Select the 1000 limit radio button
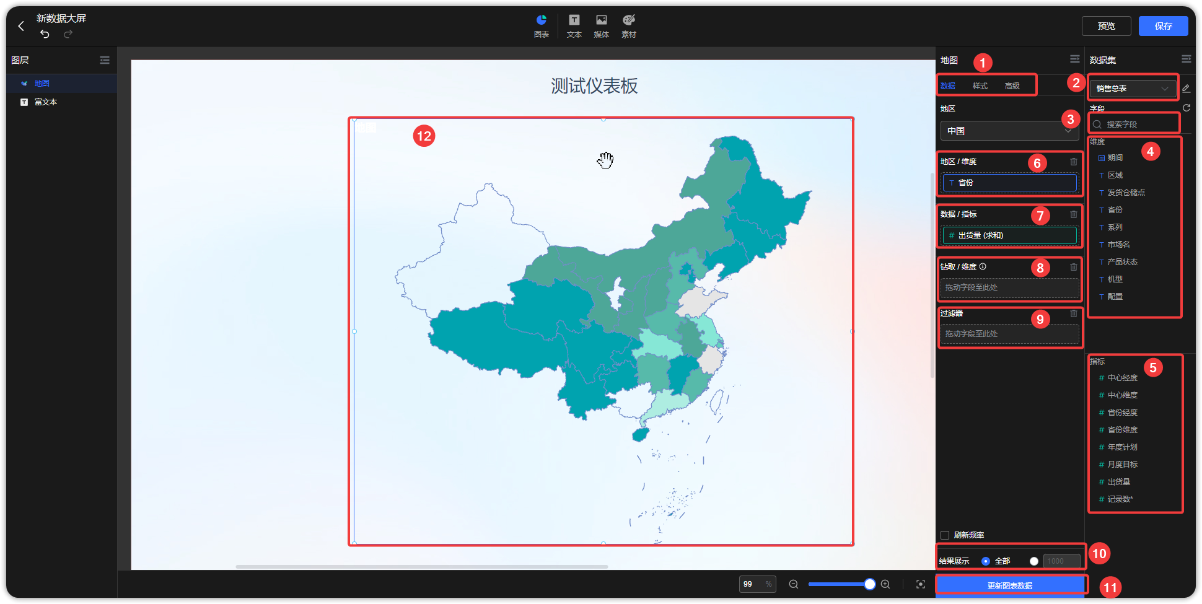This screenshot has width=1202, height=604. pos(1034,561)
